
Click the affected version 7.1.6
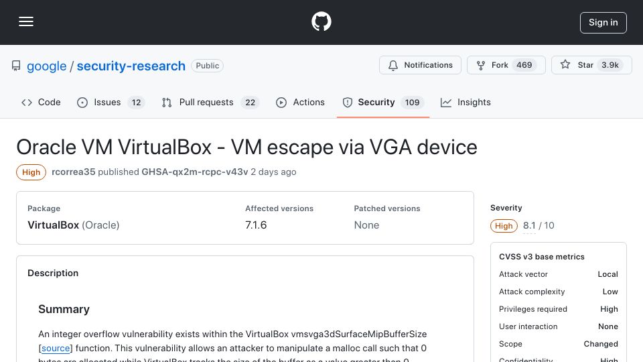tap(256, 225)
